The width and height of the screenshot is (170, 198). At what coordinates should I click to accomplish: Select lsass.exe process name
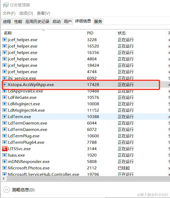pyautogui.click(x=16, y=155)
